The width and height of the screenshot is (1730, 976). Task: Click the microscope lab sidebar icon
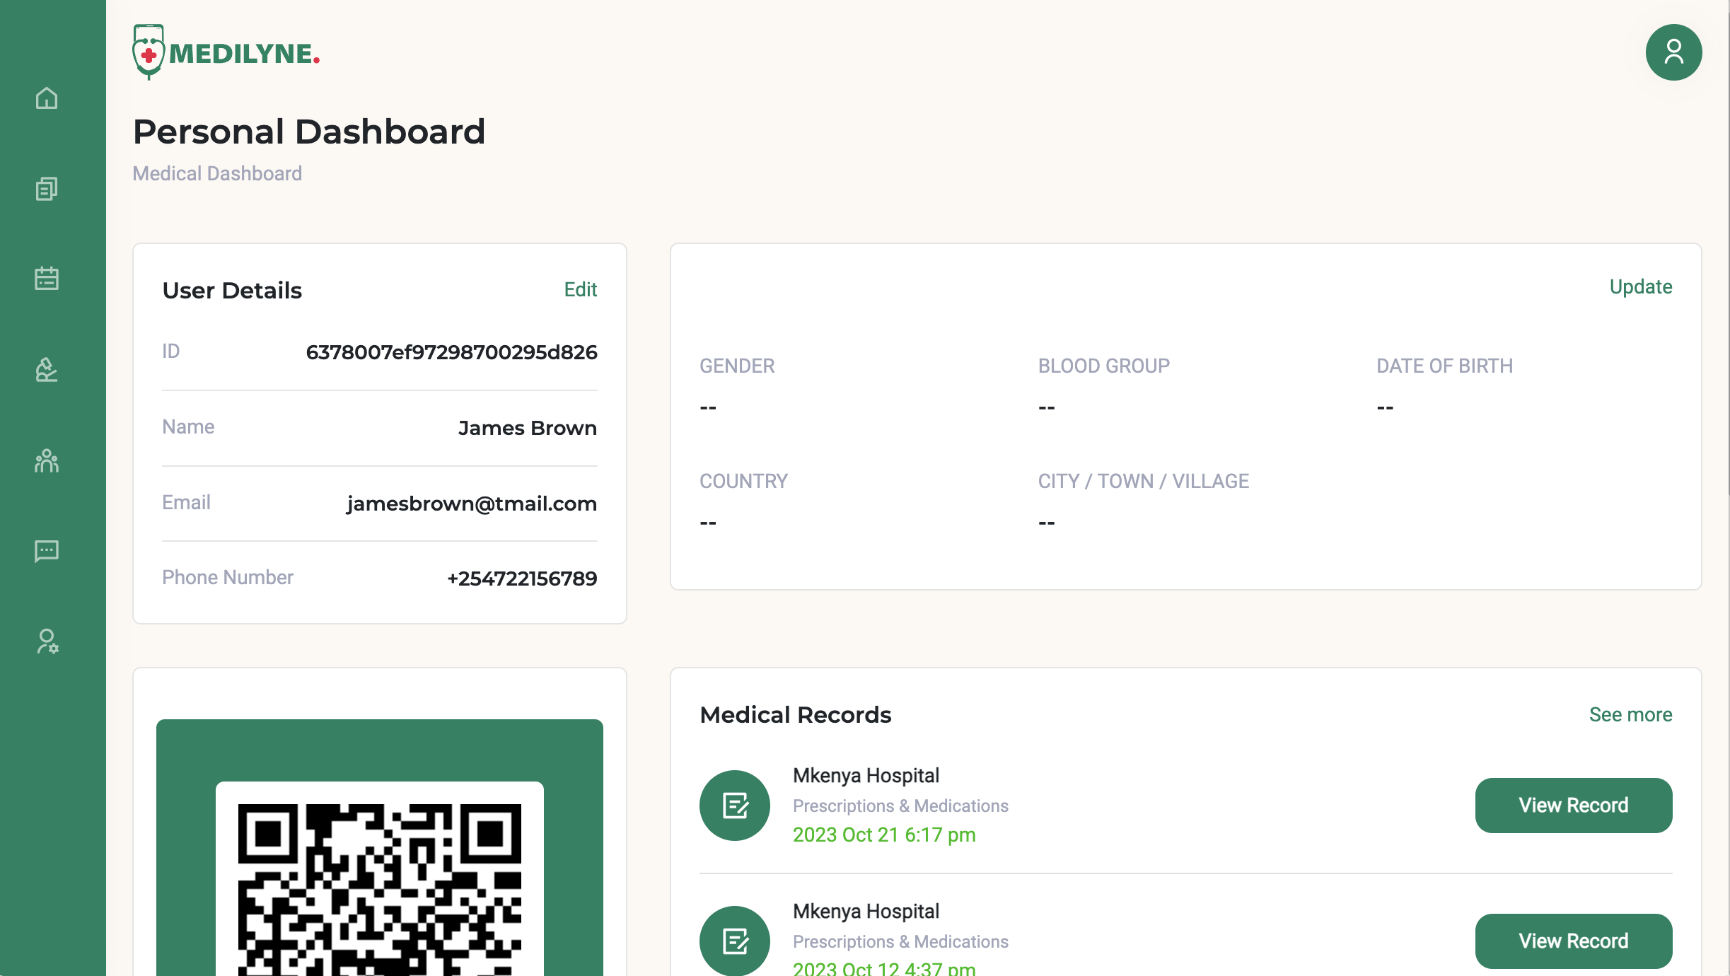[x=47, y=369]
